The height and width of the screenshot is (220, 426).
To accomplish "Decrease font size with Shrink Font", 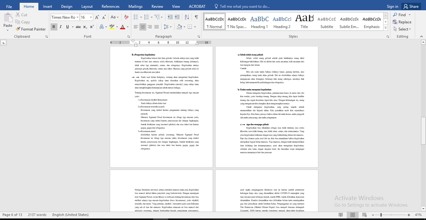I will click(x=104, y=17).
